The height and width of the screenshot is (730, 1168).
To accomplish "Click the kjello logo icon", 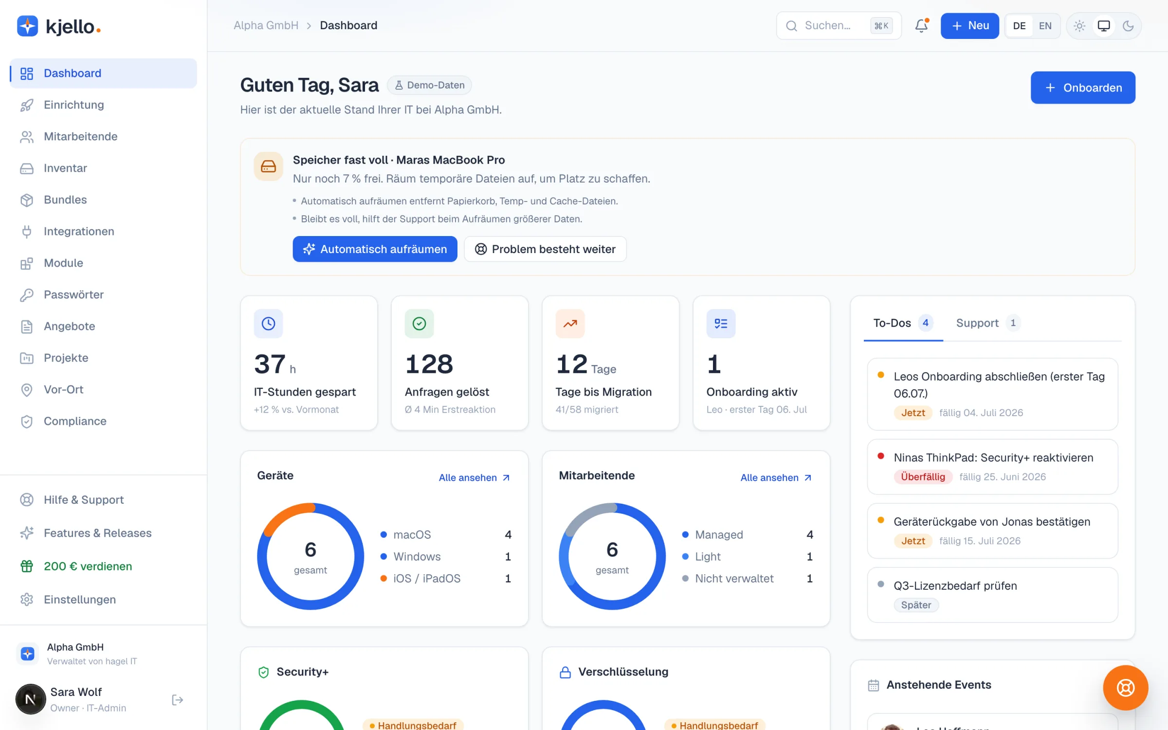I will pos(27,26).
